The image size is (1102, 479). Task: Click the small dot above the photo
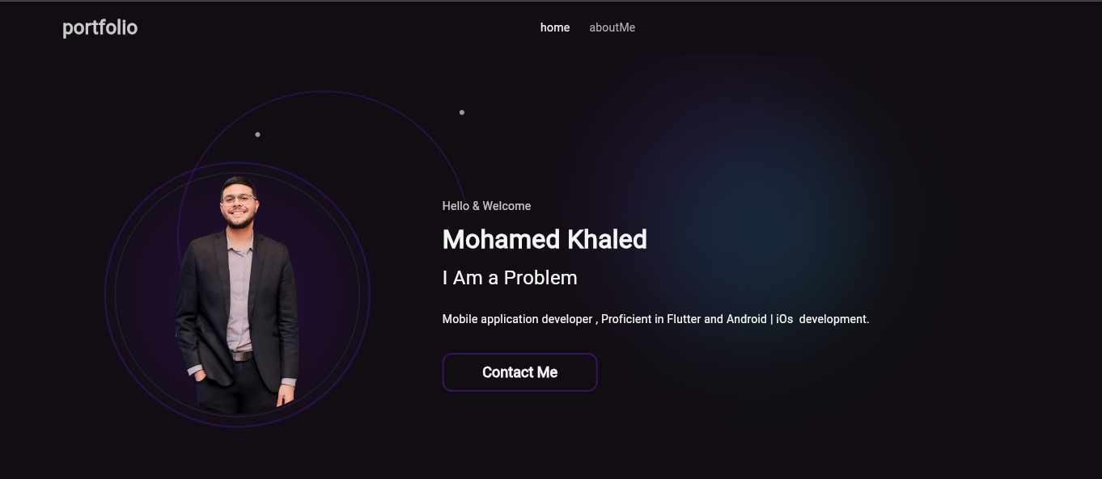click(257, 134)
